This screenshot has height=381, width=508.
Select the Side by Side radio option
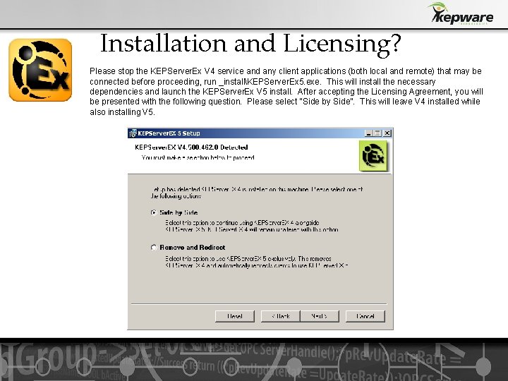[154, 212]
